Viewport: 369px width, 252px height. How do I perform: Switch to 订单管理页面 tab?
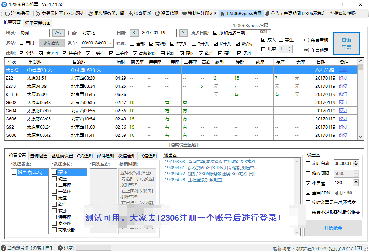pyautogui.click(x=38, y=23)
